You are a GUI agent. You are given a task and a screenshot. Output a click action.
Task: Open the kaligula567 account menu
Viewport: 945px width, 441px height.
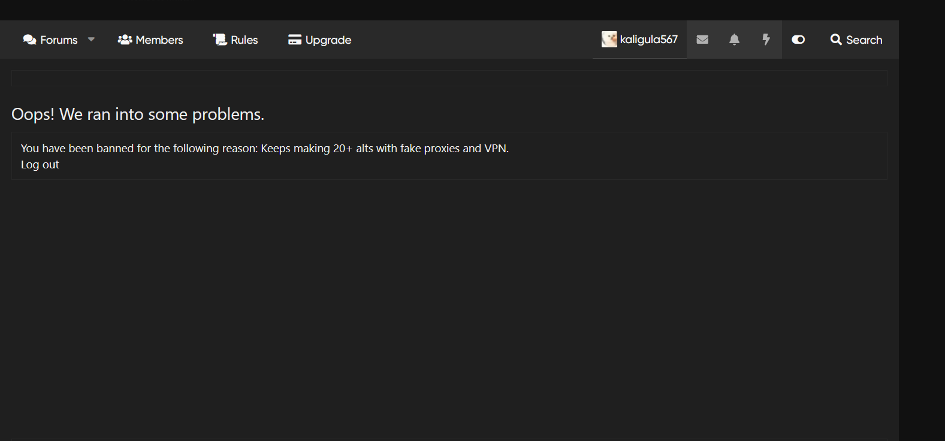click(x=648, y=40)
